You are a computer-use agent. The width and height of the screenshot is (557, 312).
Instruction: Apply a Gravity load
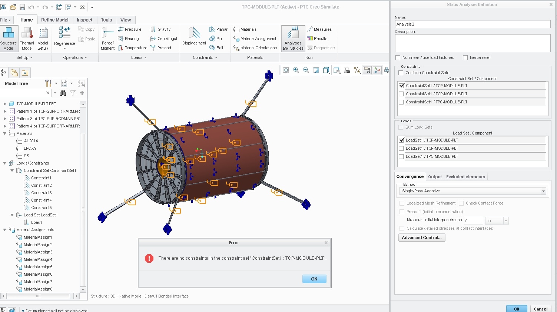click(160, 29)
